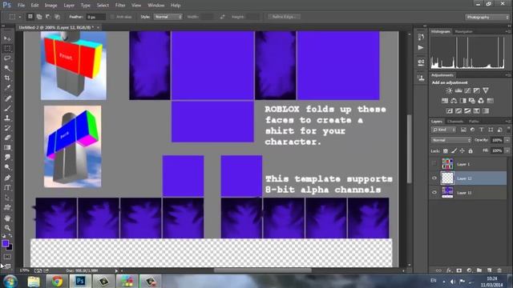Tick the Anti-alias checkbox
The height and width of the screenshot is (288, 513).
(112, 17)
